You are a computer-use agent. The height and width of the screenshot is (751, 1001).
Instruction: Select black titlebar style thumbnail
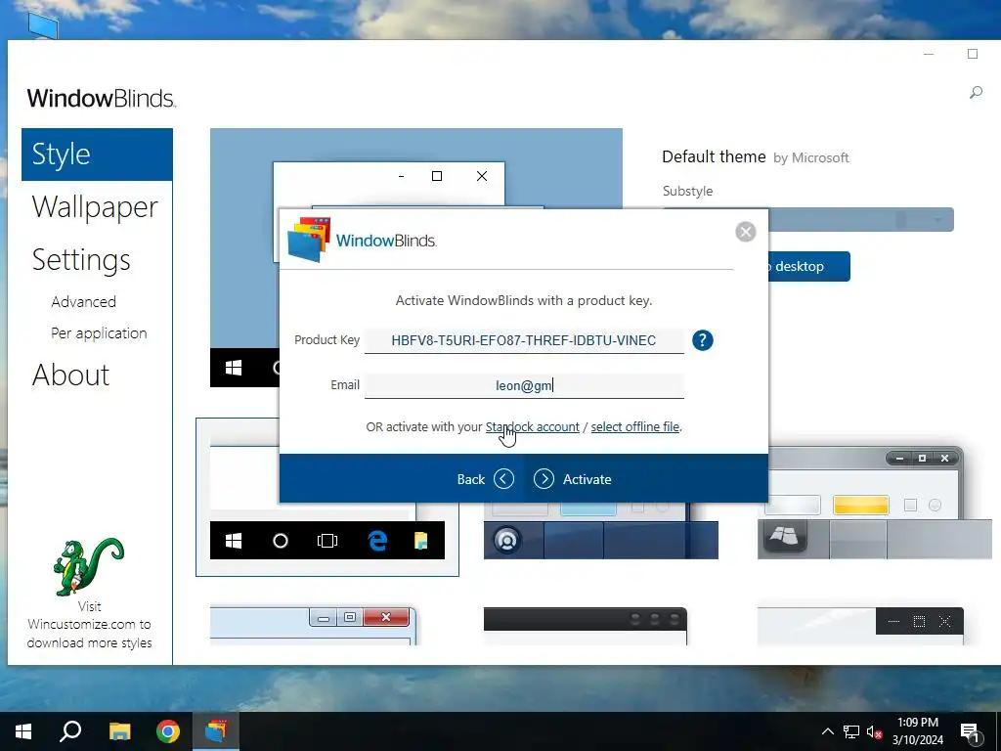[x=586, y=627]
